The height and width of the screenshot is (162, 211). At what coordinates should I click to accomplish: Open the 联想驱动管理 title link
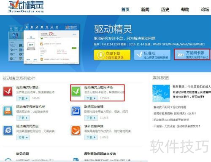(x=94, y=107)
